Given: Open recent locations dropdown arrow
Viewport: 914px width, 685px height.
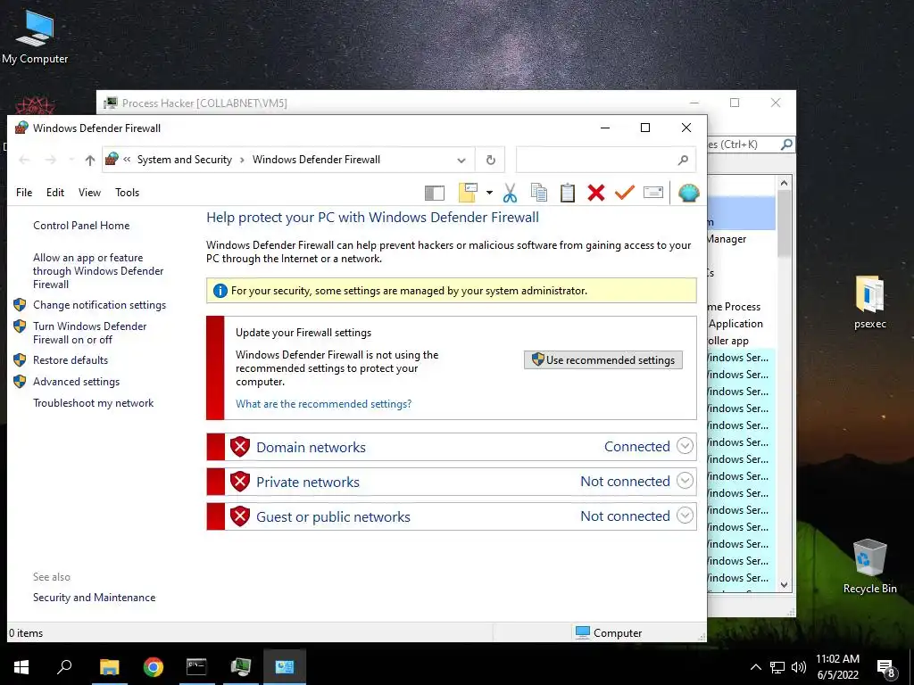Looking at the screenshot, I should 71,160.
